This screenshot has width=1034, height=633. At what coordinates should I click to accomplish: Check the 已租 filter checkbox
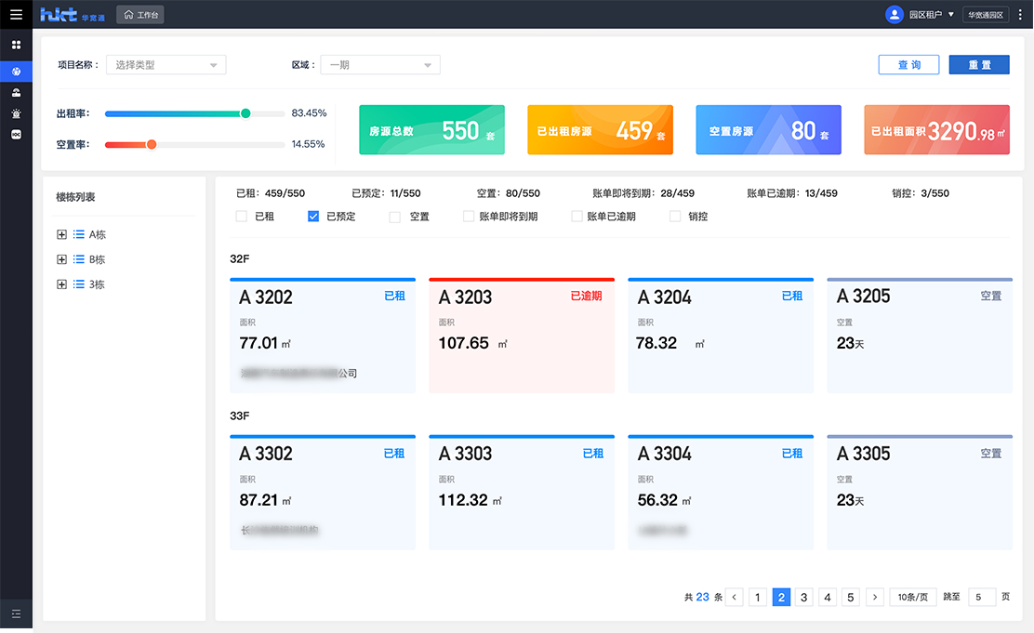242,217
